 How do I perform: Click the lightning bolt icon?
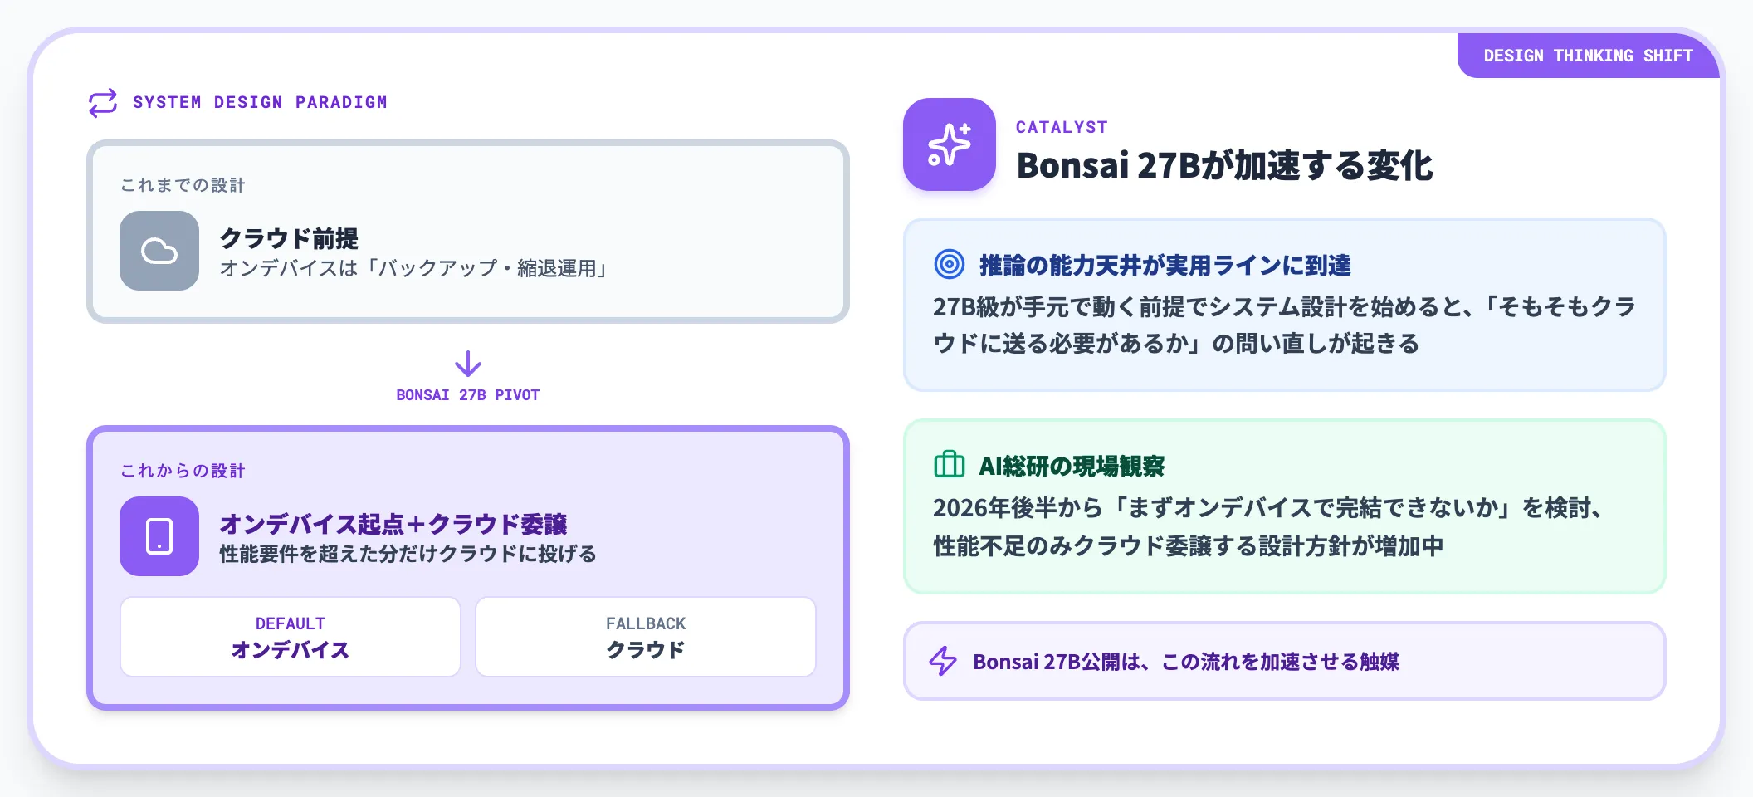point(943,661)
